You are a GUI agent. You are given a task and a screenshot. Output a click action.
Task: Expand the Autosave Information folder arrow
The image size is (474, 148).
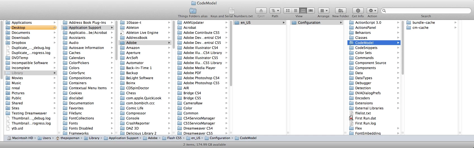[112, 48]
